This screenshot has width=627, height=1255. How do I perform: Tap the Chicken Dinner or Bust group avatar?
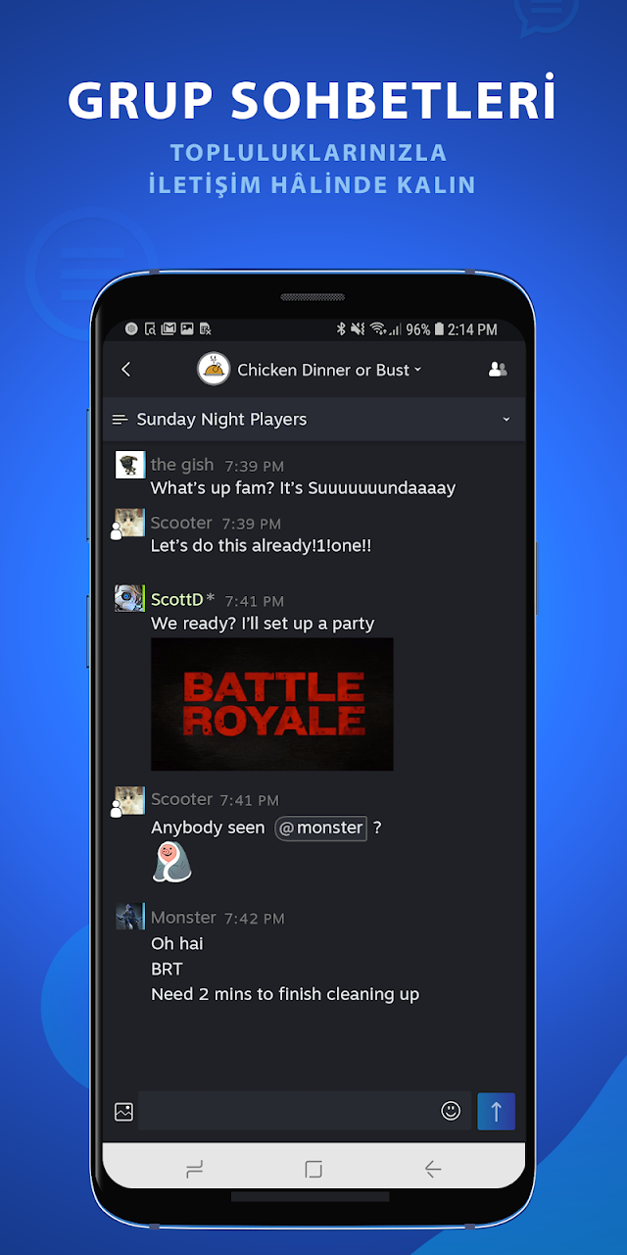pyautogui.click(x=214, y=369)
